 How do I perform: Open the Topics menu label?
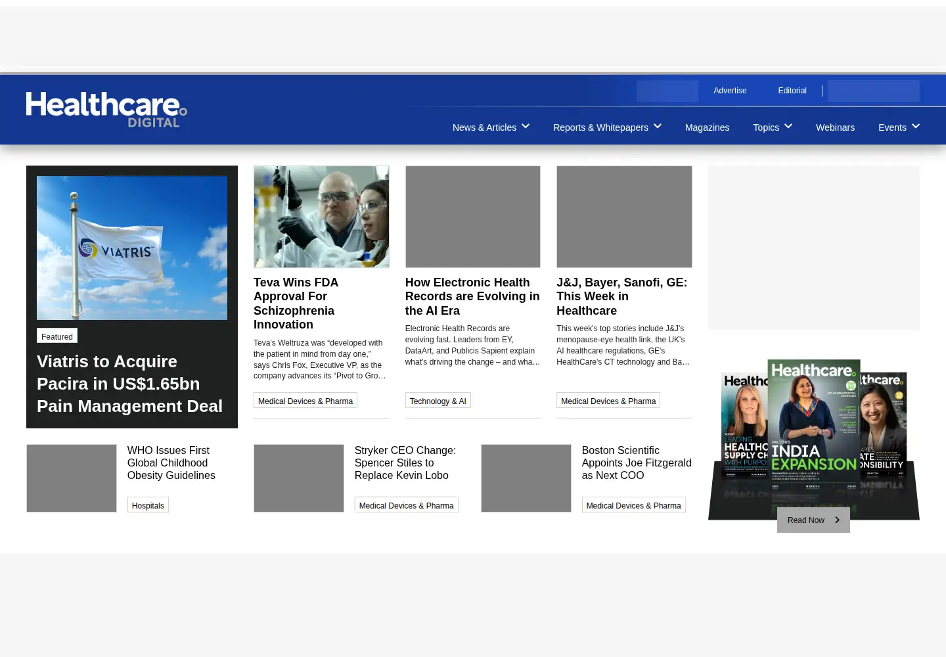pos(766,127)
